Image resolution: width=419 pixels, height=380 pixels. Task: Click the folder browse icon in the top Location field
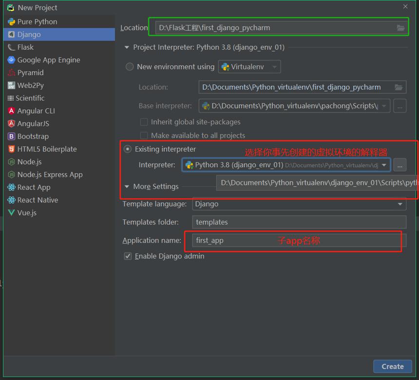(x=400, y=28)
